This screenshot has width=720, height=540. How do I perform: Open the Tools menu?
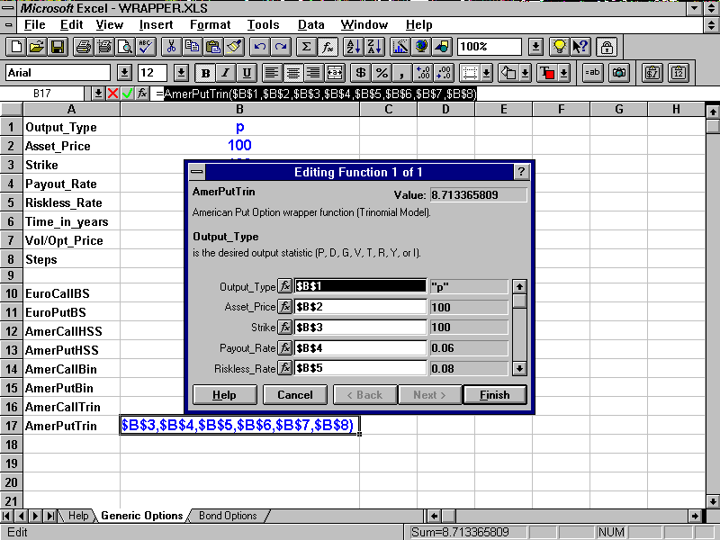tap(263, 24)
